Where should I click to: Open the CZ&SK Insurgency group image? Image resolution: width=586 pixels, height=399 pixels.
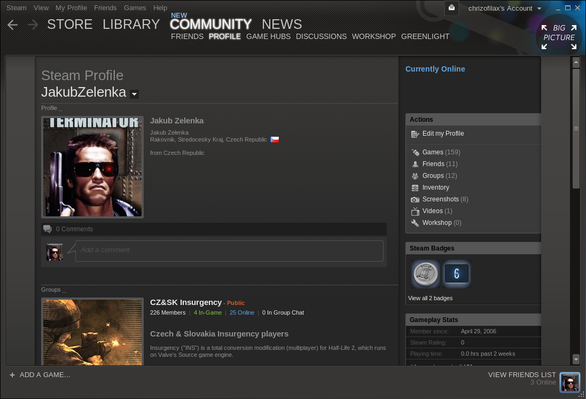pos(92,332)
